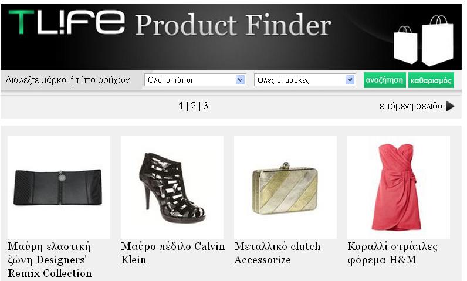Open the brands dropdown arrow

coord(350,80)
